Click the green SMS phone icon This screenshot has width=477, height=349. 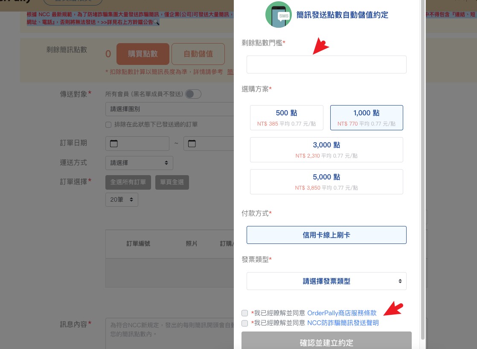pos(278,15)
